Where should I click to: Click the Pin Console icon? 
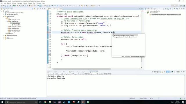pos(172,72)
